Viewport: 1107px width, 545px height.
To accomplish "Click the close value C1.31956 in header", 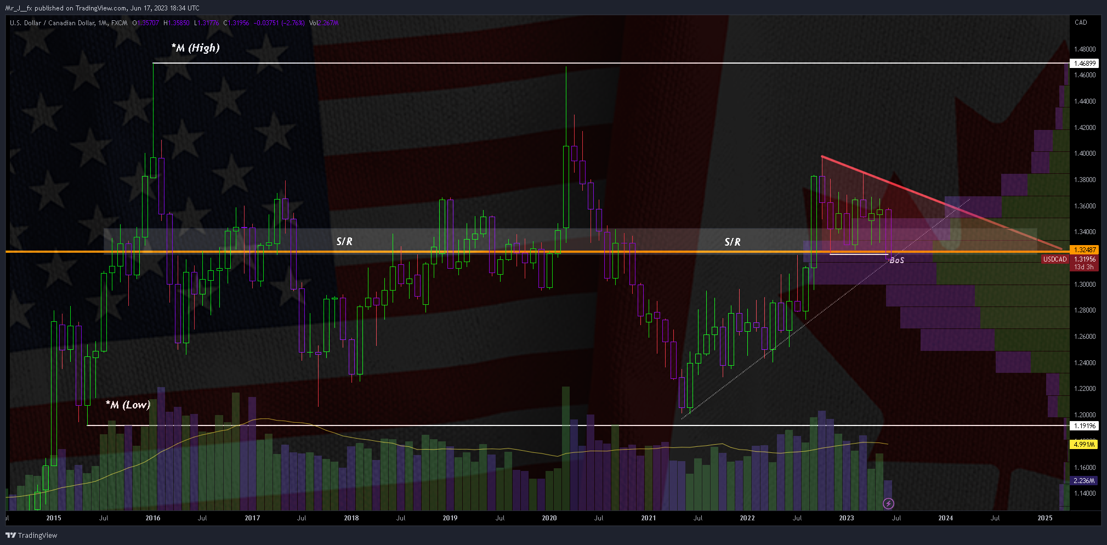I will 236,23.
